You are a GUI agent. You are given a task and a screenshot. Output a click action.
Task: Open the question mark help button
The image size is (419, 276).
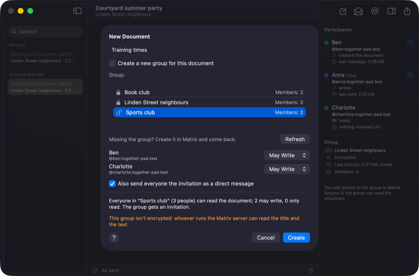(x=114, y=238)
